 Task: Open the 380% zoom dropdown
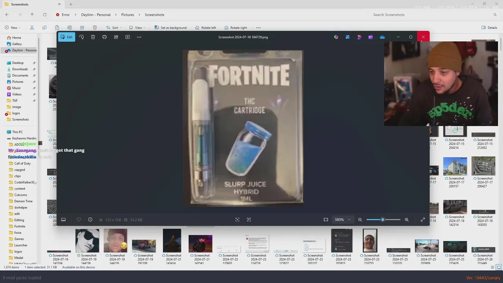pos(342,220)
